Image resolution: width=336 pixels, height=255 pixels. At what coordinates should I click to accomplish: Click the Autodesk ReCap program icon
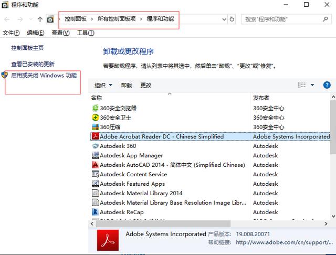(x=95, y=212)
